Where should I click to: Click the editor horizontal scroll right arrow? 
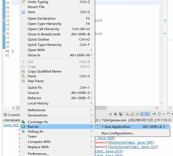[157, 108]
